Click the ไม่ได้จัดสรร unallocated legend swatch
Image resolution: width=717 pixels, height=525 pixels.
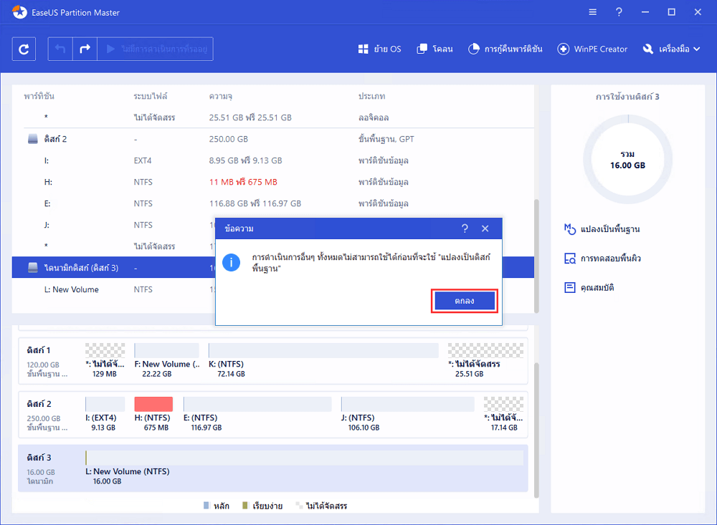298,506
